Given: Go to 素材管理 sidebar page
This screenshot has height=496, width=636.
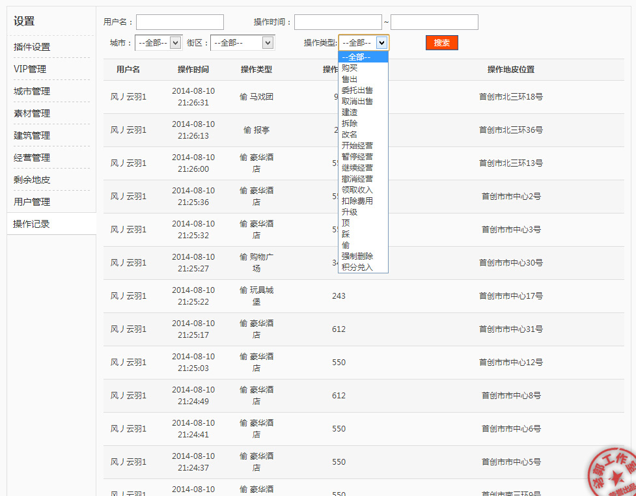Looking at the screenshot, I should pos(32,113).
